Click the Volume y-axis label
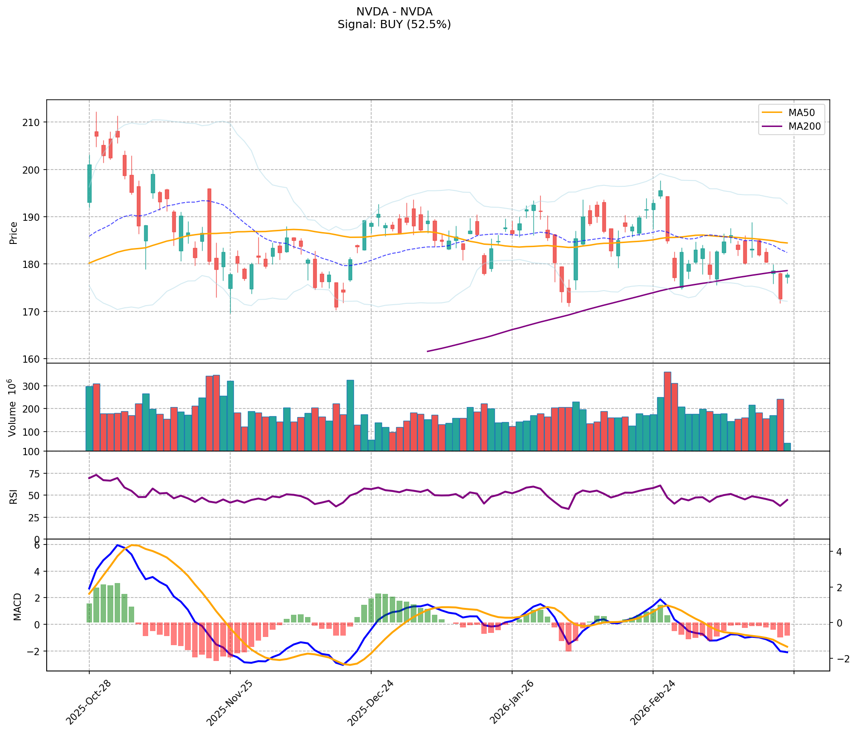The width and height of the screenshot is (857, 734). 13,408
